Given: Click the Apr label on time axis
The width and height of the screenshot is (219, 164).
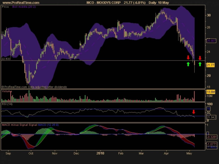Looking at the screenshot, I should click(x=166, y=153).
